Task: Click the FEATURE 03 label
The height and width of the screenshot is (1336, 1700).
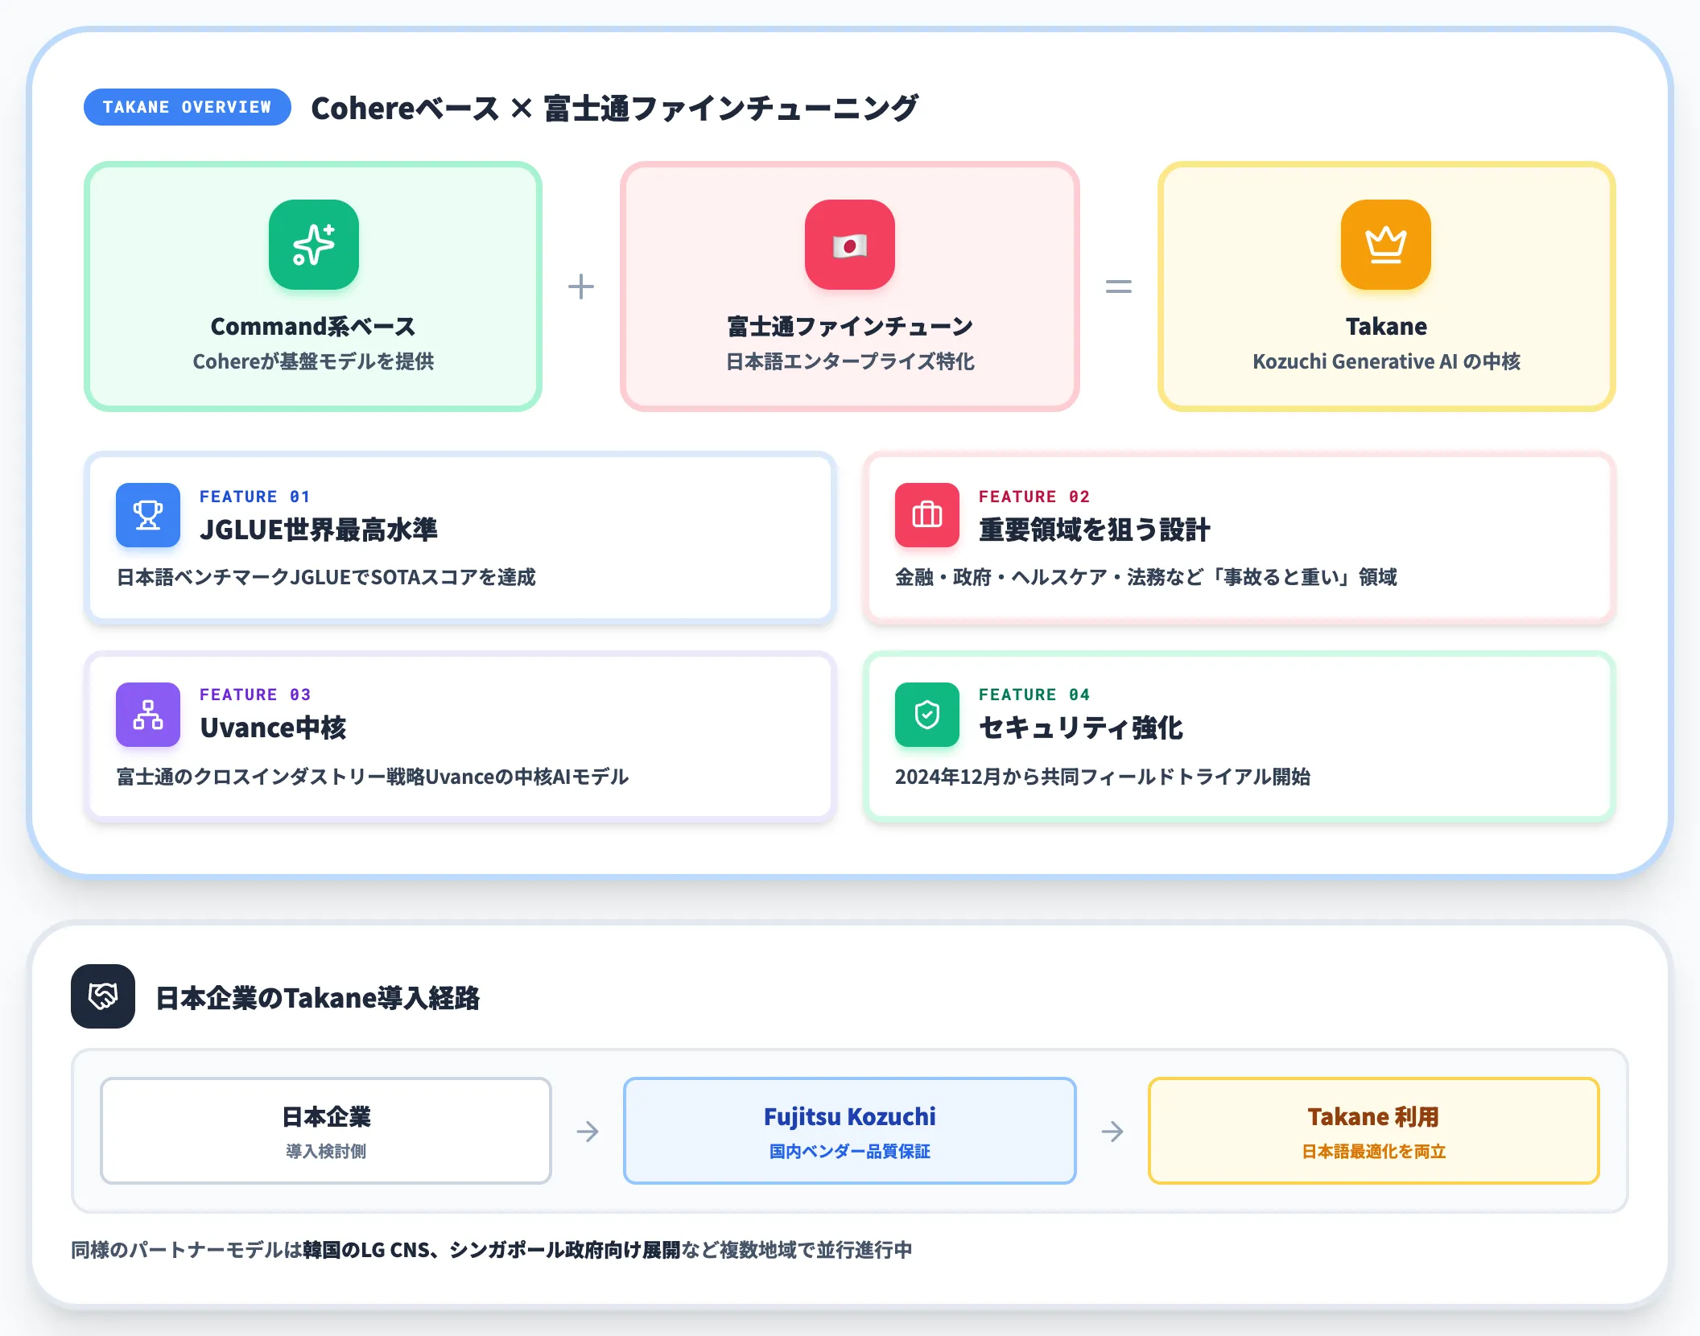Action: click(x=254, y=695)
